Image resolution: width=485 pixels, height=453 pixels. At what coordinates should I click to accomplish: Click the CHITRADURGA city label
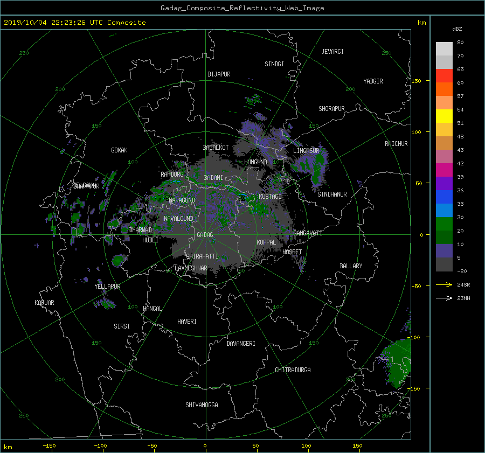pyautogui.click(x=293, y=370)
